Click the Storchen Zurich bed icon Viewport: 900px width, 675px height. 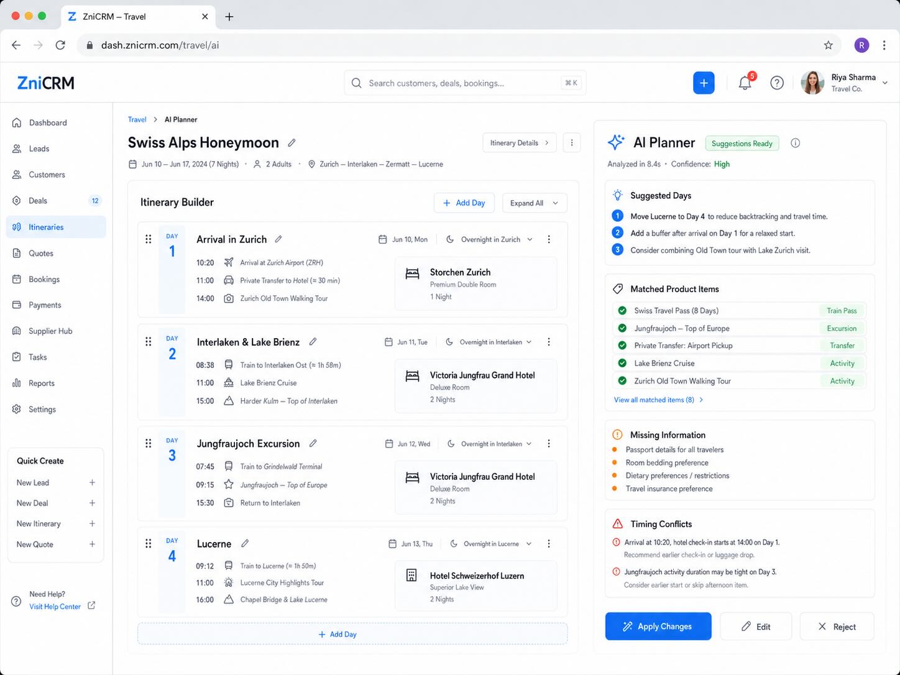coord(412,273)
